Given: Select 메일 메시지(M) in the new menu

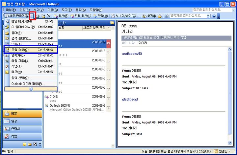Looking at the screenshot, I should tap(31, 21).
